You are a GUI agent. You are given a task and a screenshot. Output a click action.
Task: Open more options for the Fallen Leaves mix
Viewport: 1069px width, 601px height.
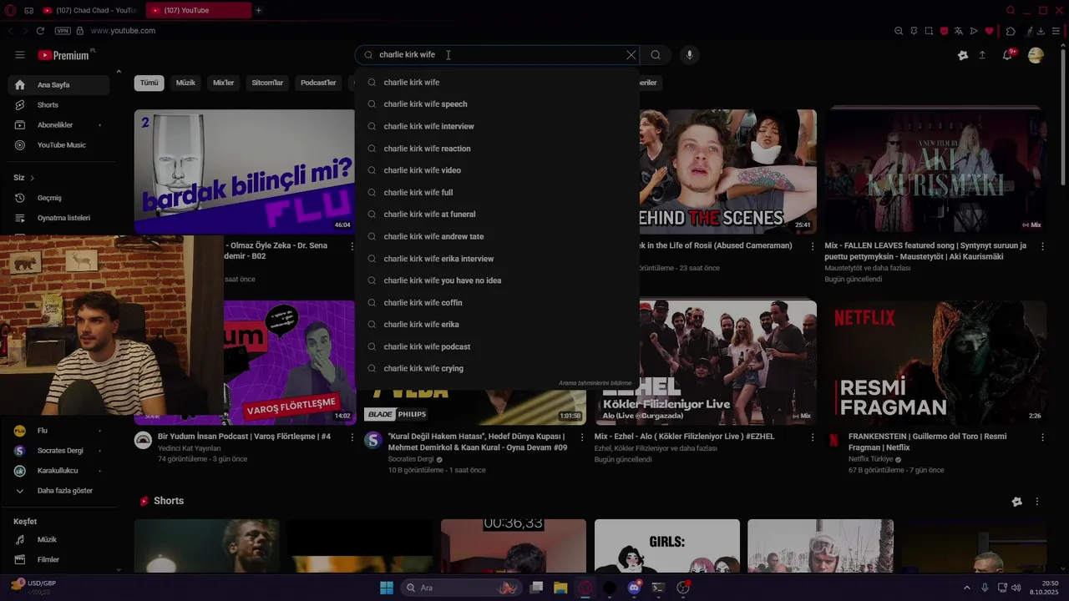[x=1042, y=246]
